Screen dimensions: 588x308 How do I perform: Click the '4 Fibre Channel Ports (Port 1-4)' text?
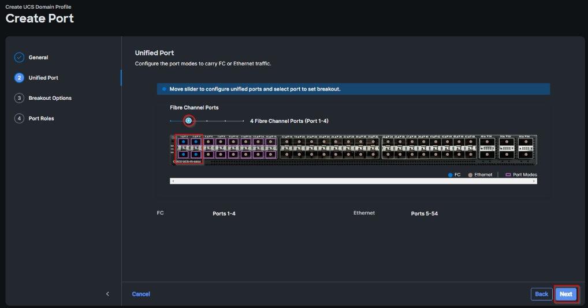[x=289, y=121]
